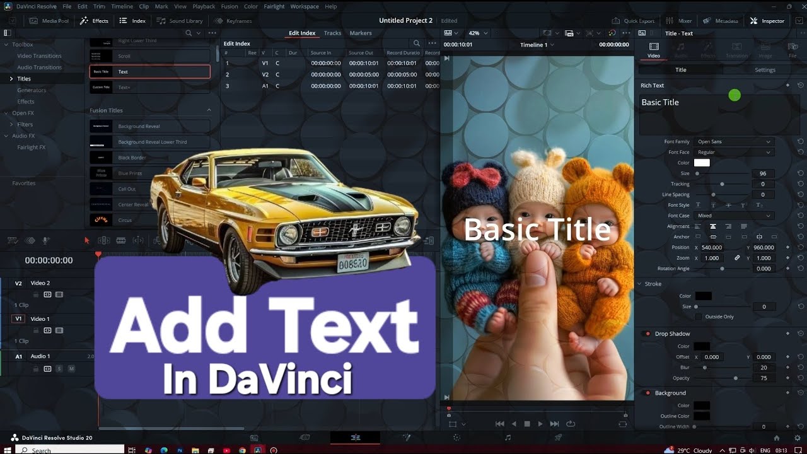Open the Fairlight menu
This screenshot has width=807, height=454.
274,6
